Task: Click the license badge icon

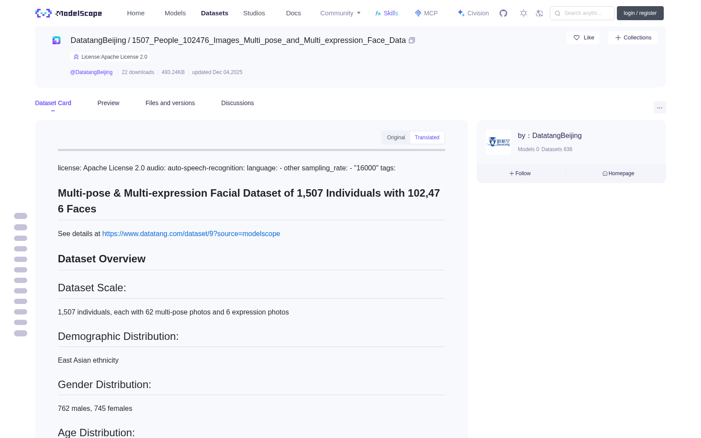Action: (76, 57)
